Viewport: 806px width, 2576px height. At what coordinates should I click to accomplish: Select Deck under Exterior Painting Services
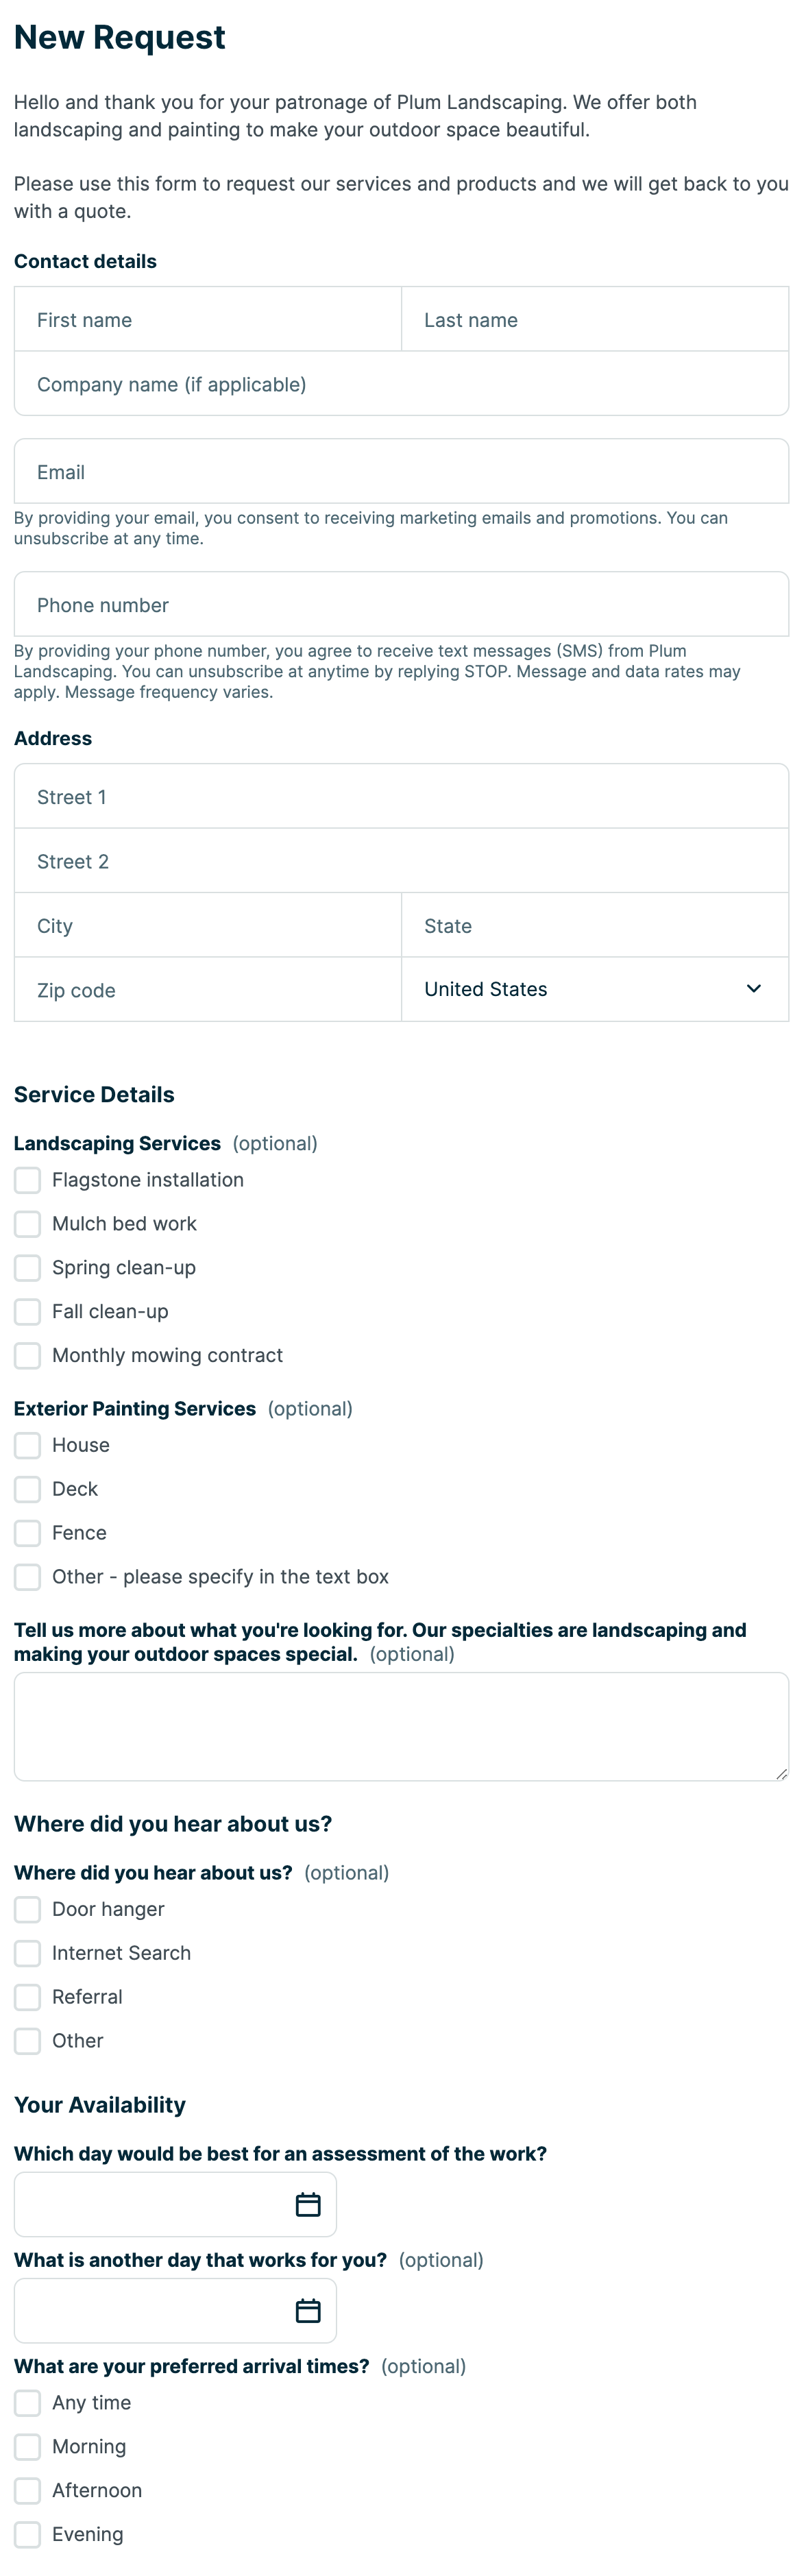28,1489
